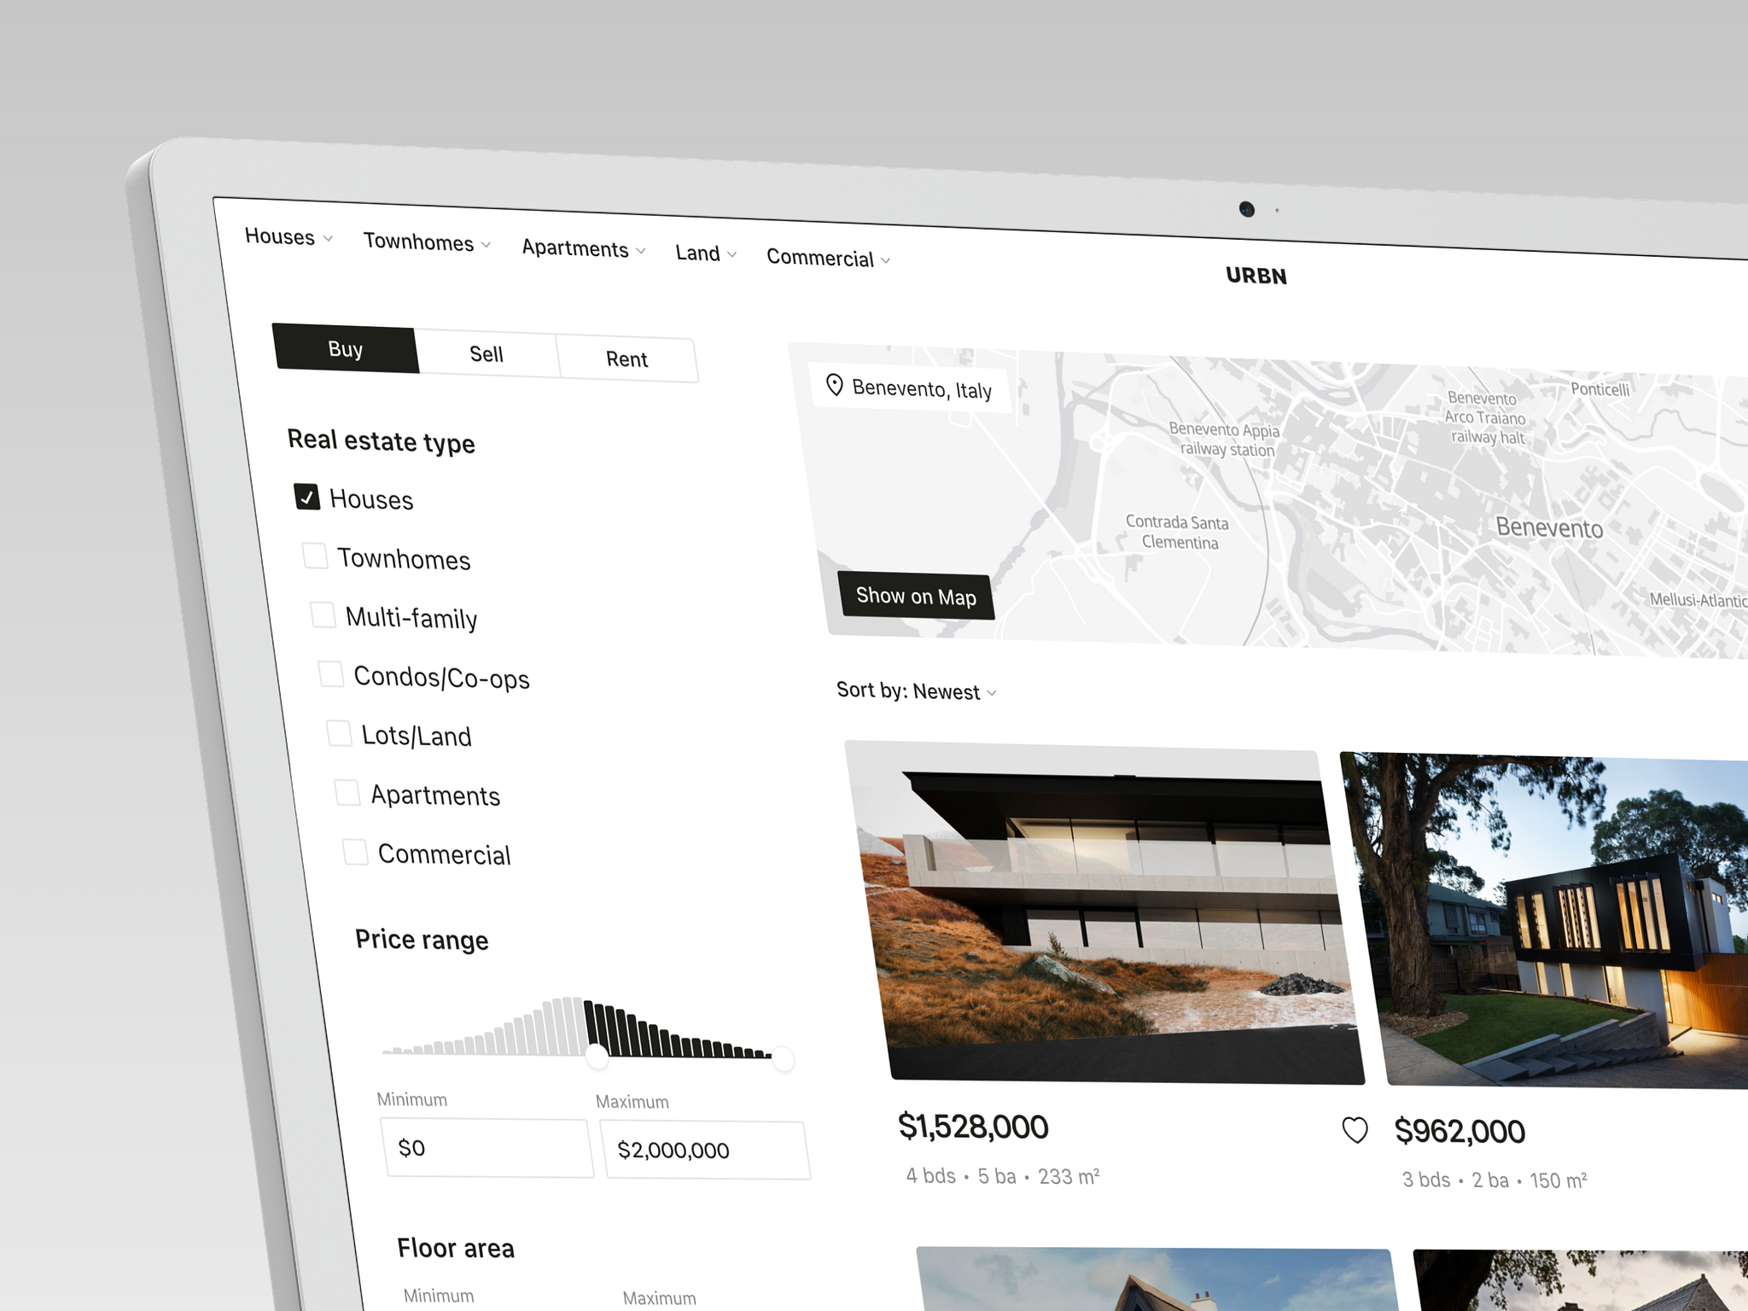The width and height of the screenshot is (1748, 1311).
Task: Toggle the Lots/Land checkbox
Action: coord(339,733)
